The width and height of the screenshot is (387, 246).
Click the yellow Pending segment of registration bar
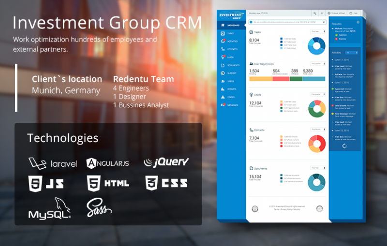point(261,79)
